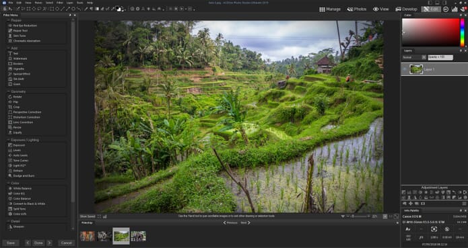Screen dimensions: 468x248
Task: Collapse the Geometry group
Action: click(8, 91)
